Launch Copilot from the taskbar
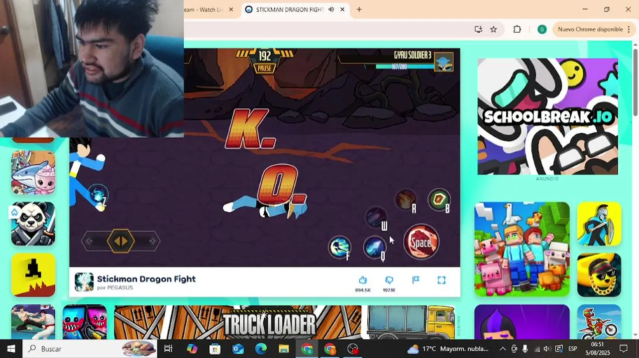Viewport: 639px width, 358px height. tap(192, 349)
